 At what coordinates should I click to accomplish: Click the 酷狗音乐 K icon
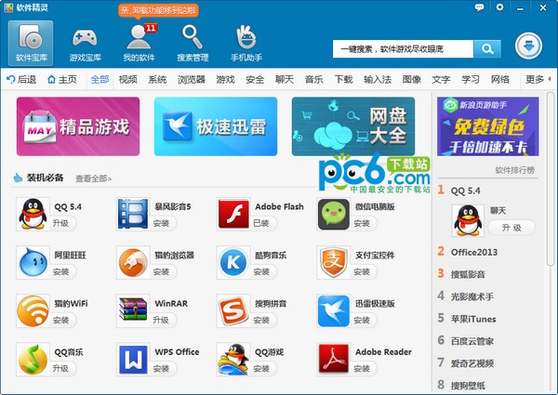(x=233, y=262)
